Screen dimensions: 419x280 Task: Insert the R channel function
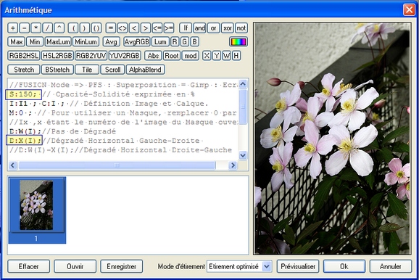[x=175, y=42]
